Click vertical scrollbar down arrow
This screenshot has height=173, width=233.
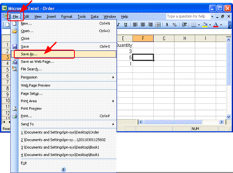(229, 116)
